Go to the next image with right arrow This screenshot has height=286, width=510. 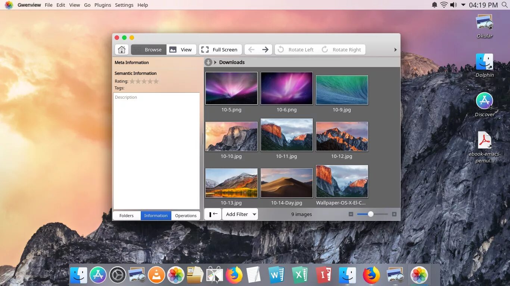pyautogui.click(x=265, y=50)
